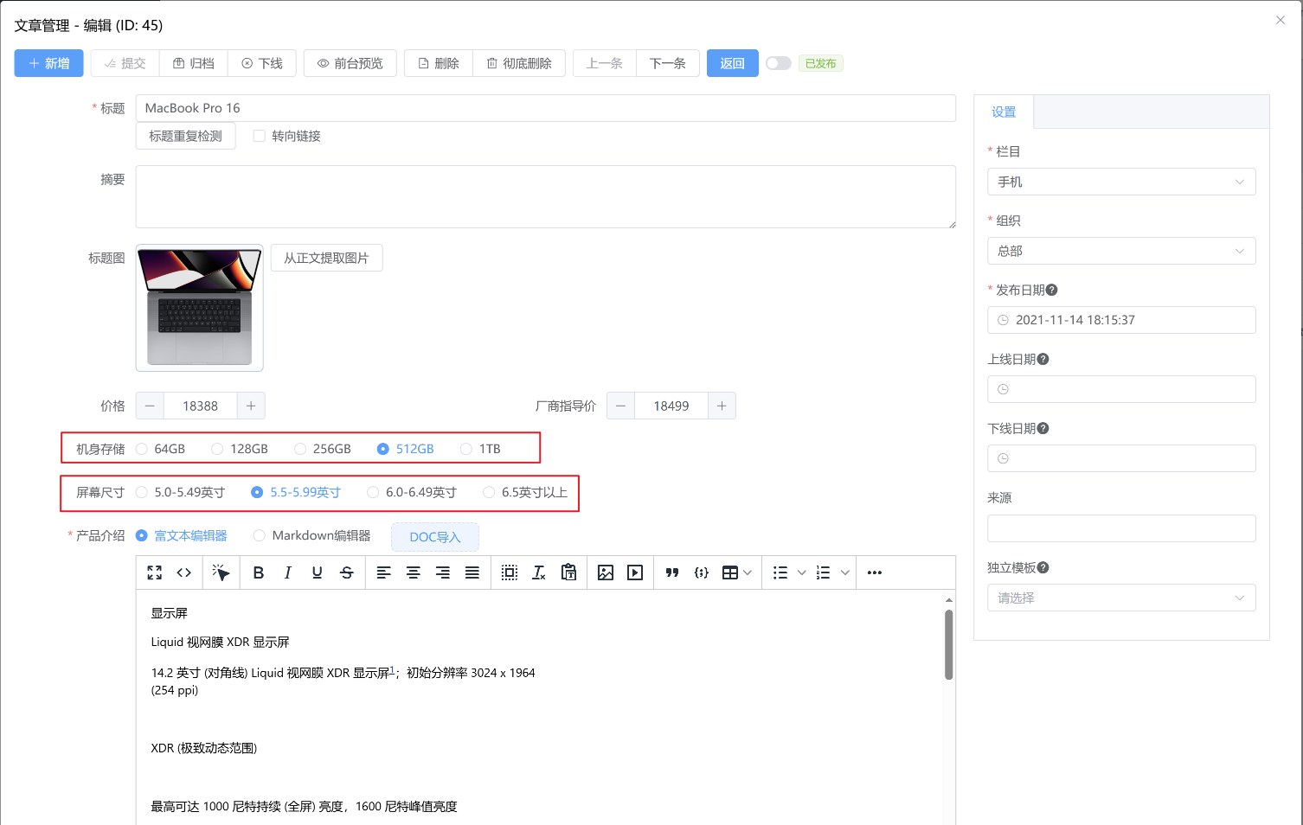Check the 转向链接 checkbox

click(x=259, y=136)
